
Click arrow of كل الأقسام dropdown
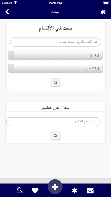pos(11,68)
